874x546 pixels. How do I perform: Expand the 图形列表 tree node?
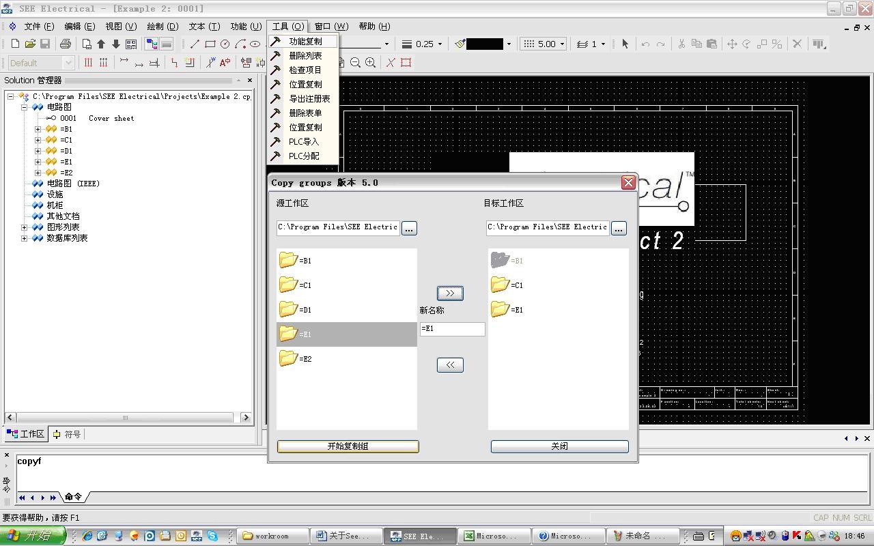(25, 227)
